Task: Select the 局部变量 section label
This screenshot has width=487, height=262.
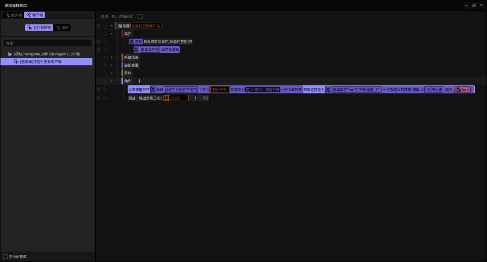Action: [x=131, y=65]
